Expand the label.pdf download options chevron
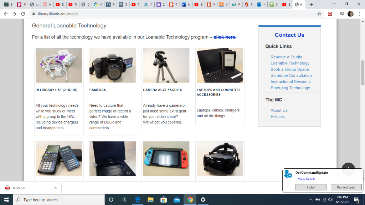The image size is (365, 205). pyautogui.click(x=55, y=188)
